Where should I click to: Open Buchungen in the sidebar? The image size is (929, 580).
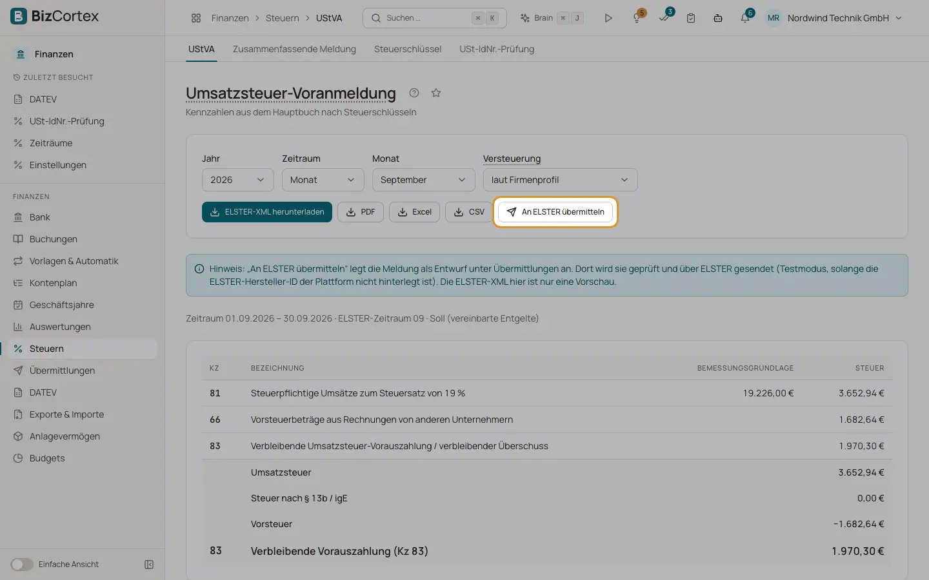pos(83,239)
